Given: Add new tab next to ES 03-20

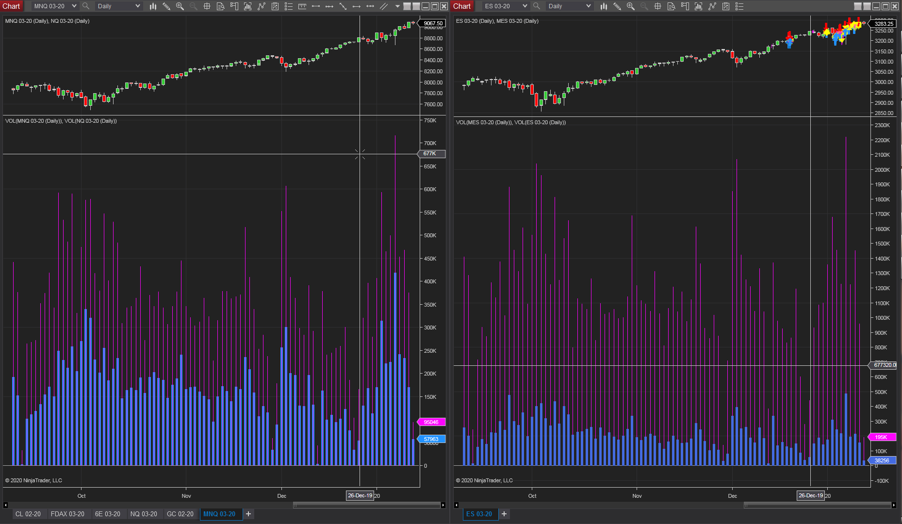Looking at the screenshot, I should [504, 514].
